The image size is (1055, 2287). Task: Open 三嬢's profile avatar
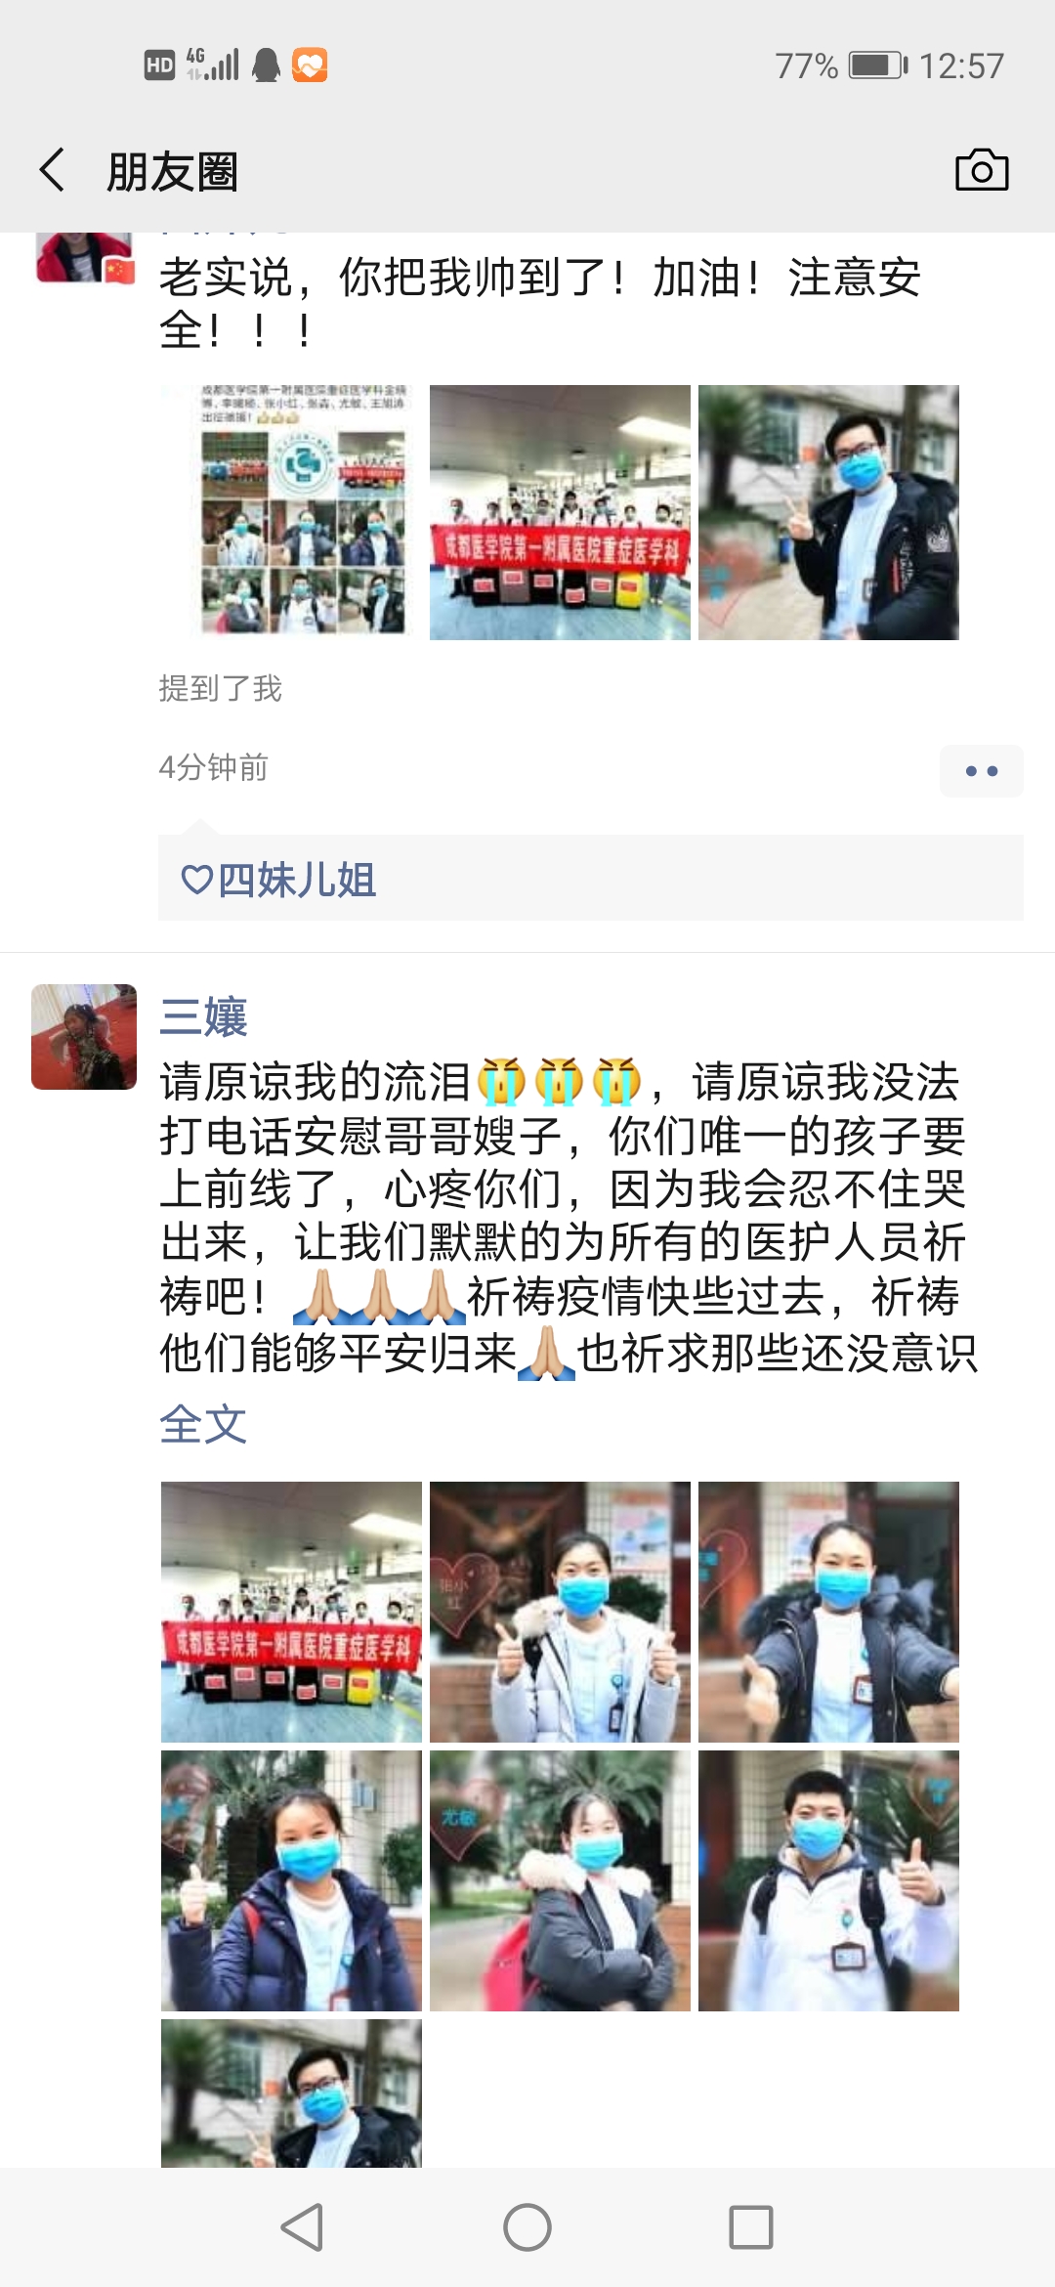84,1037
